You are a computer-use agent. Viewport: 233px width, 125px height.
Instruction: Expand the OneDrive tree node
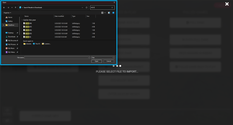[3, 25]
